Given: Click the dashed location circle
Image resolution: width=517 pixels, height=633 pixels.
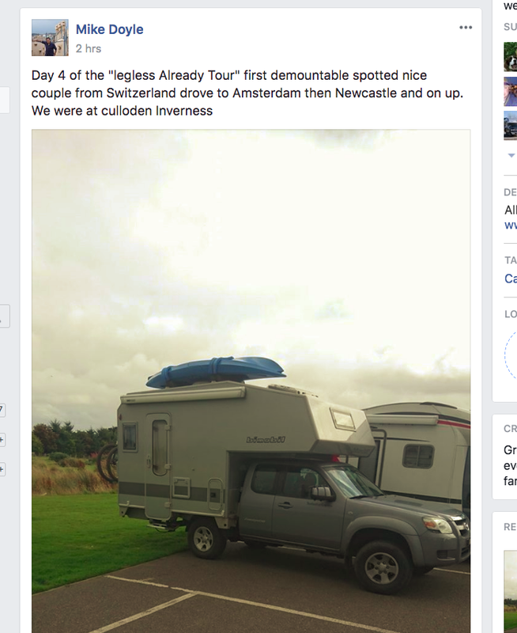Looking at the screenshot, I should click(511, 355).
